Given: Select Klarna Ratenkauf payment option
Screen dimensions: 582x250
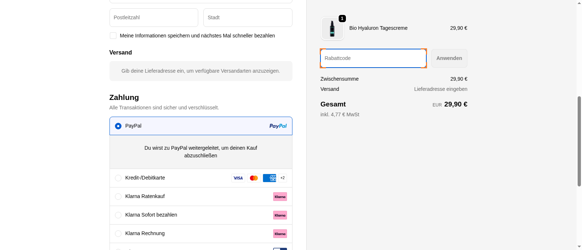Looking at the screenshot, I should pyautogui.click(x=118, y=197).
